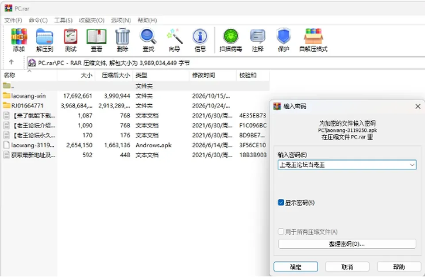Close the 输入密码 dialog
The image size is (425, 277).
tap(418, 106)
